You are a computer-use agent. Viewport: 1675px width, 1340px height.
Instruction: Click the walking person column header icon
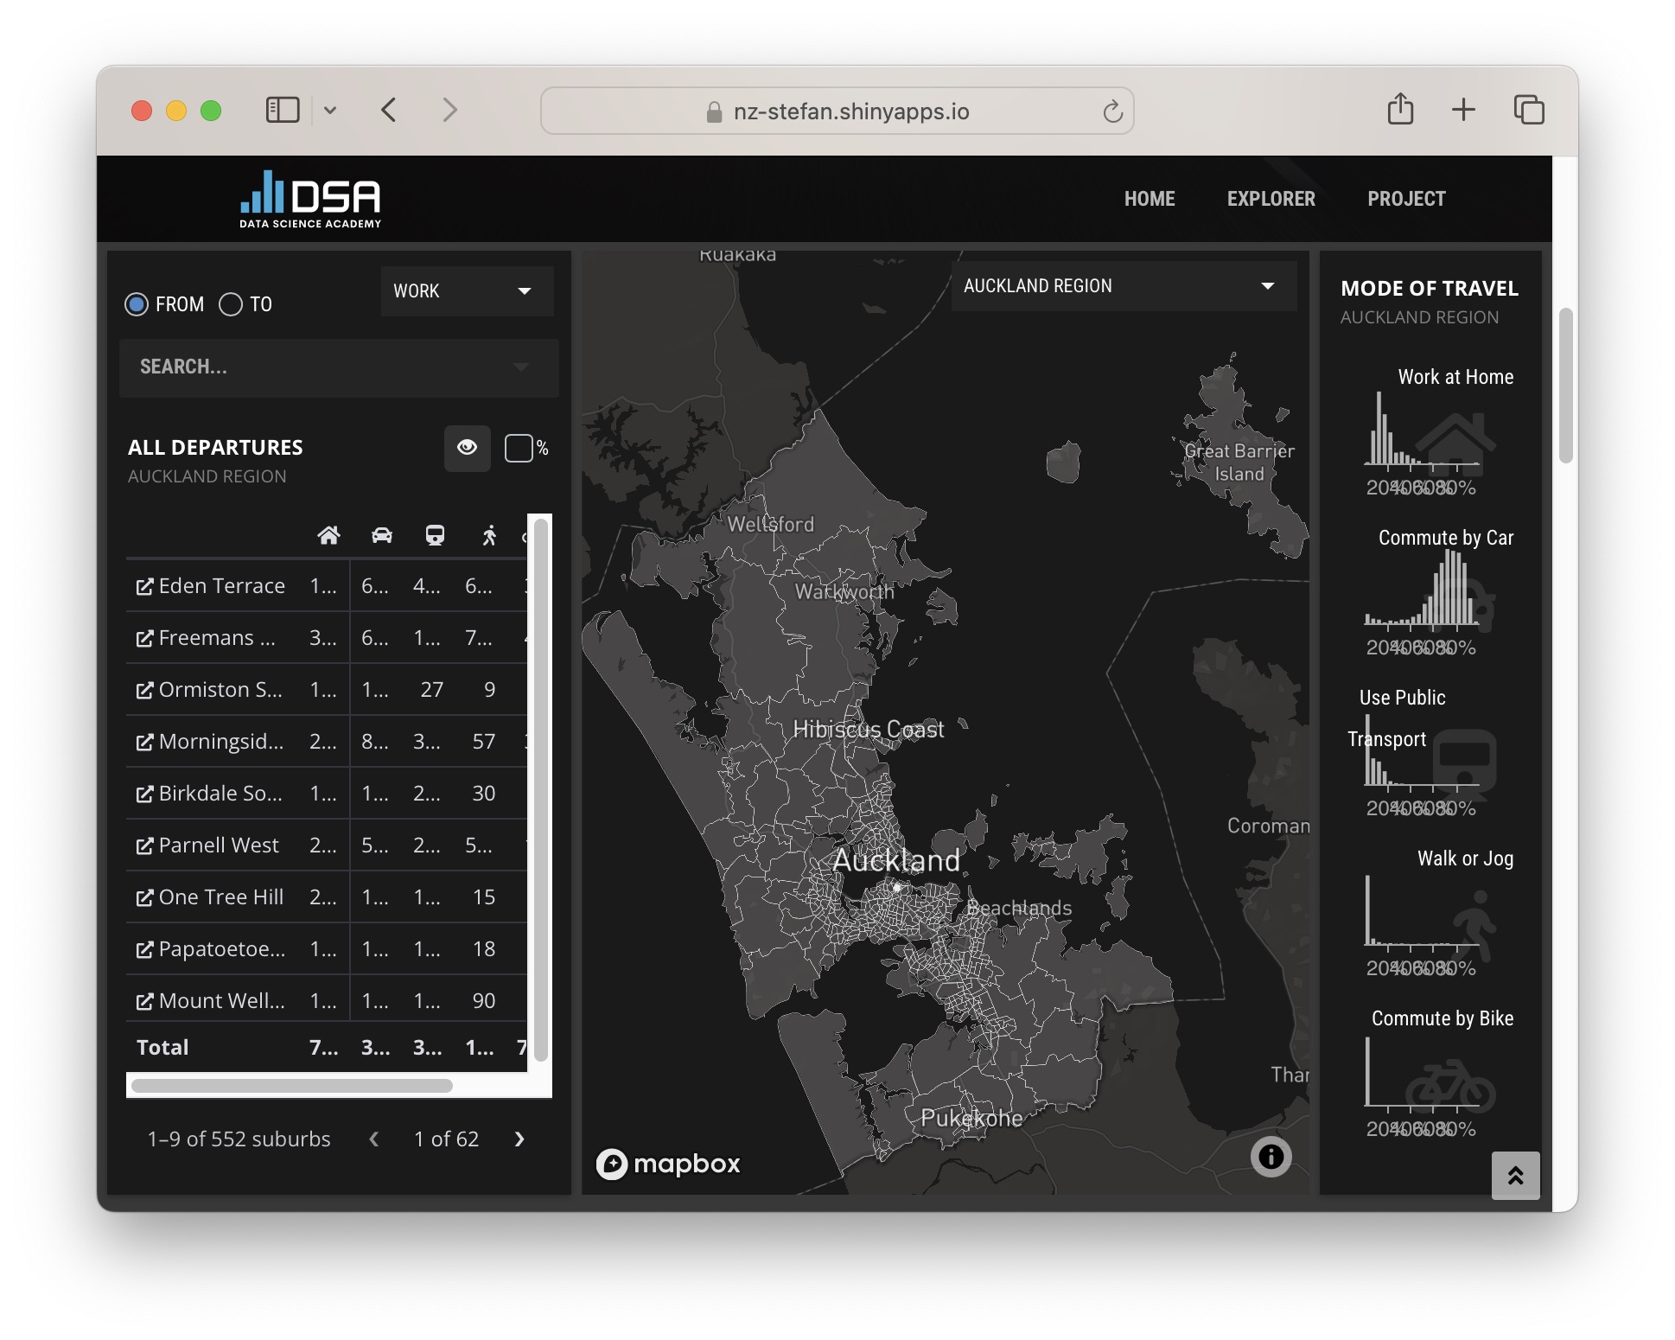pos(489,535)
